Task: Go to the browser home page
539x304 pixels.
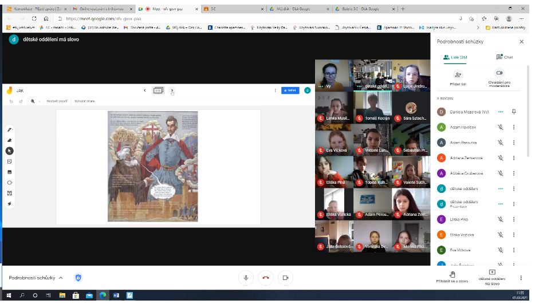Action: [46, 18]
